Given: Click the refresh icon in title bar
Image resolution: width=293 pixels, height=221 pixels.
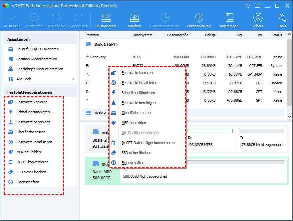Looking at the screenshot, I should pos(247,6).
